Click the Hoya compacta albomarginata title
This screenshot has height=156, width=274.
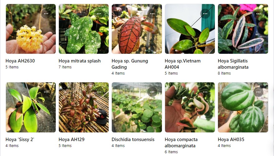[181, 143]
